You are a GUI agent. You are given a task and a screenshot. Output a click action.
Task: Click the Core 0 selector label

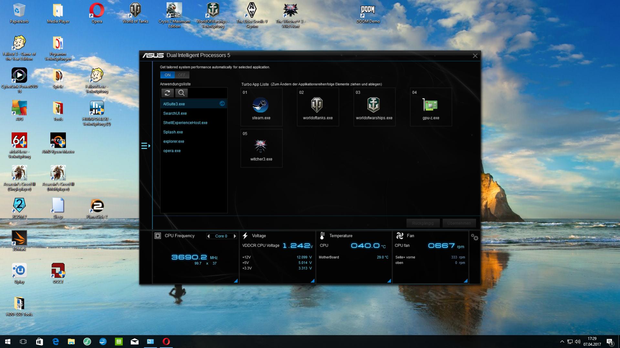pyautogui.click(x=221, y=236)
